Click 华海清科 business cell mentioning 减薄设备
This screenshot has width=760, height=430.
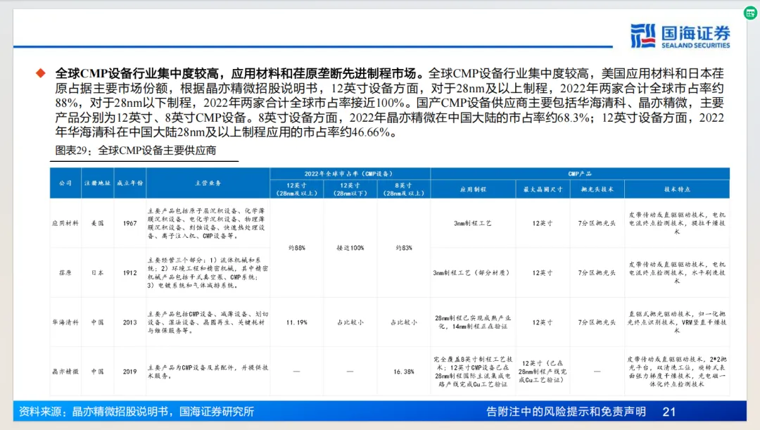[x=208, y=322]
